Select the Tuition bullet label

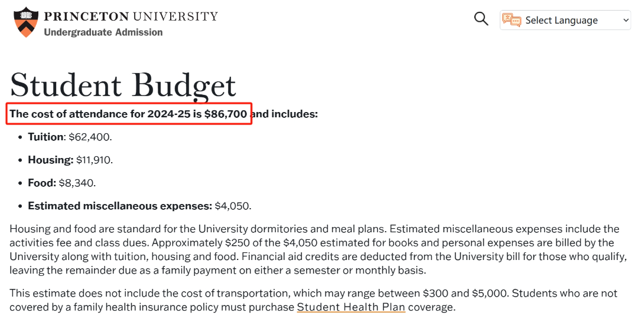[45, 137]
